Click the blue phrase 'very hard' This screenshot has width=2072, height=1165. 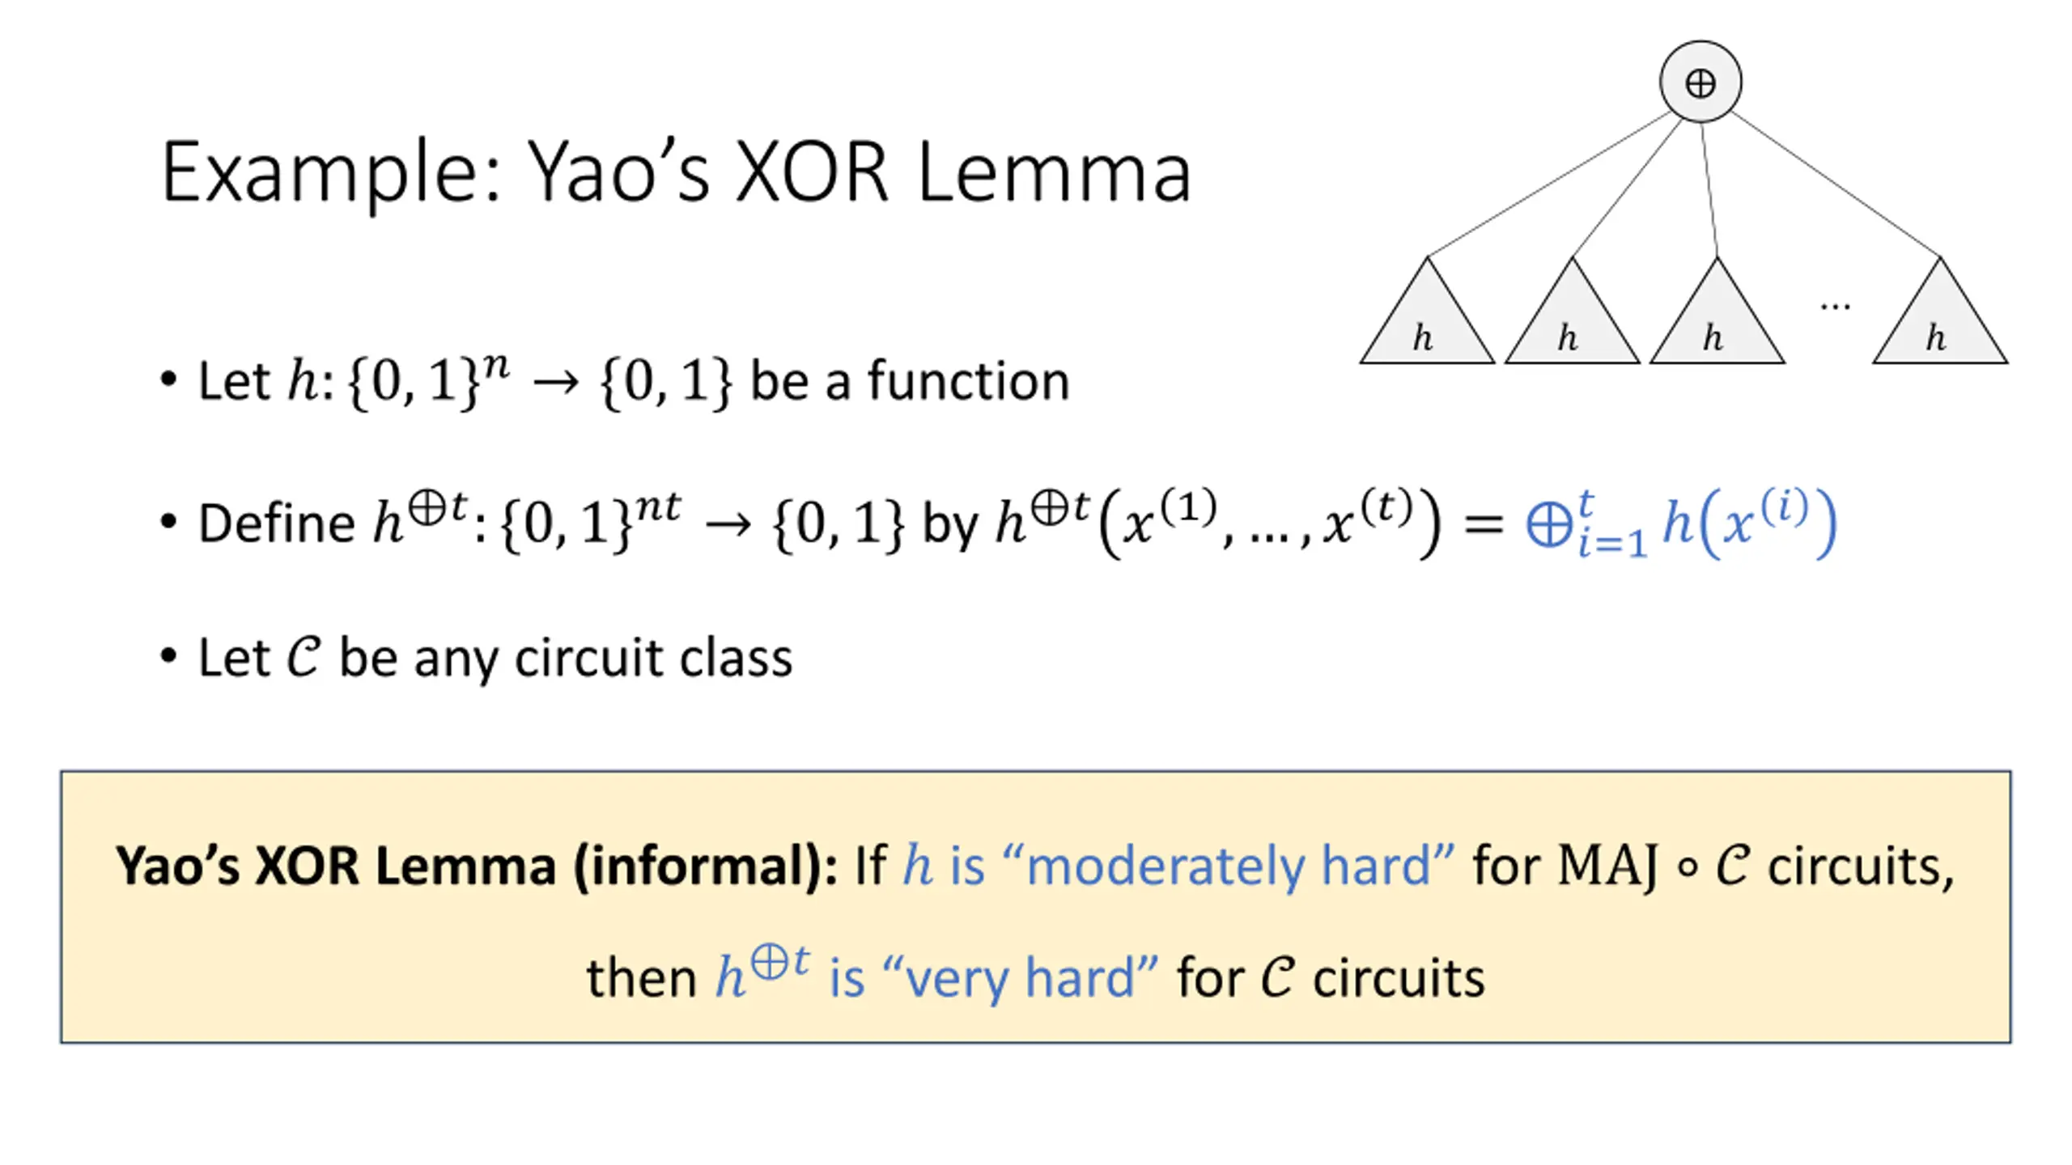pos(1020,977)
